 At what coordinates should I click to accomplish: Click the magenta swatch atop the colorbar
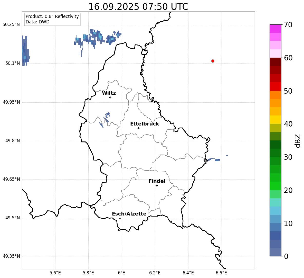275,29
